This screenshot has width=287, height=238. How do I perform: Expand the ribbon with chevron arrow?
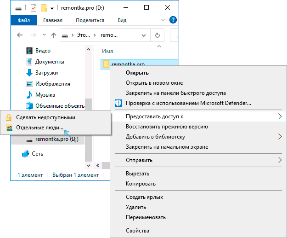coord(164,20)
